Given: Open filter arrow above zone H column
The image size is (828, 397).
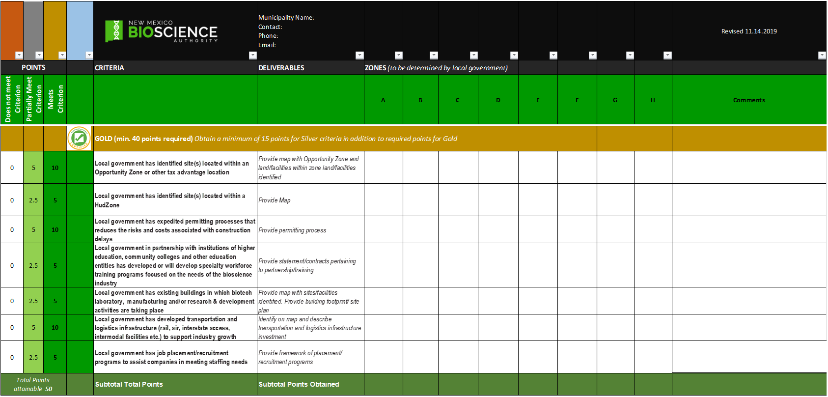Looking at the screenshot, I should click(x=667, y=55).
